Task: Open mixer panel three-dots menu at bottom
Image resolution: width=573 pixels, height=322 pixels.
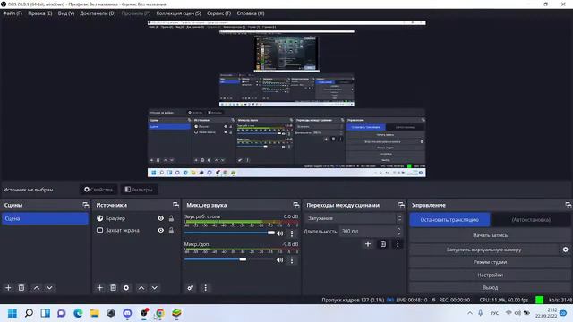Action: [205, 288]
